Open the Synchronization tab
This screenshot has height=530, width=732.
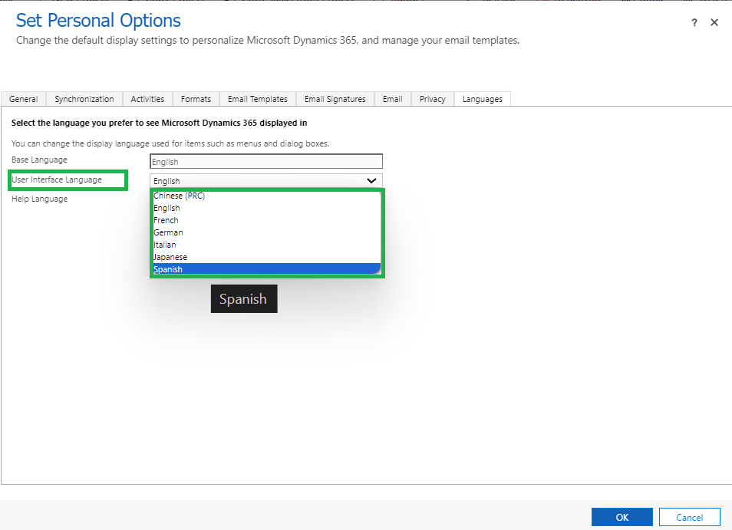click(84, 99)
